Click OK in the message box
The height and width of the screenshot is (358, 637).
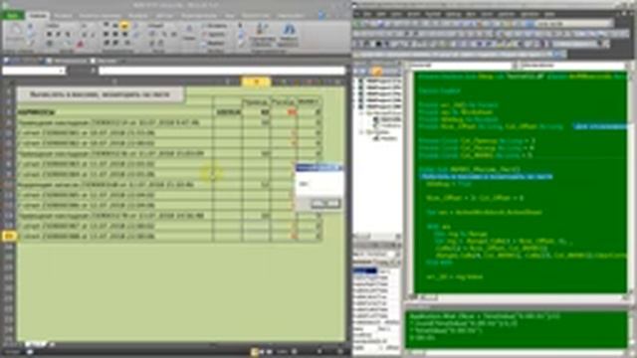click(325, 203)
